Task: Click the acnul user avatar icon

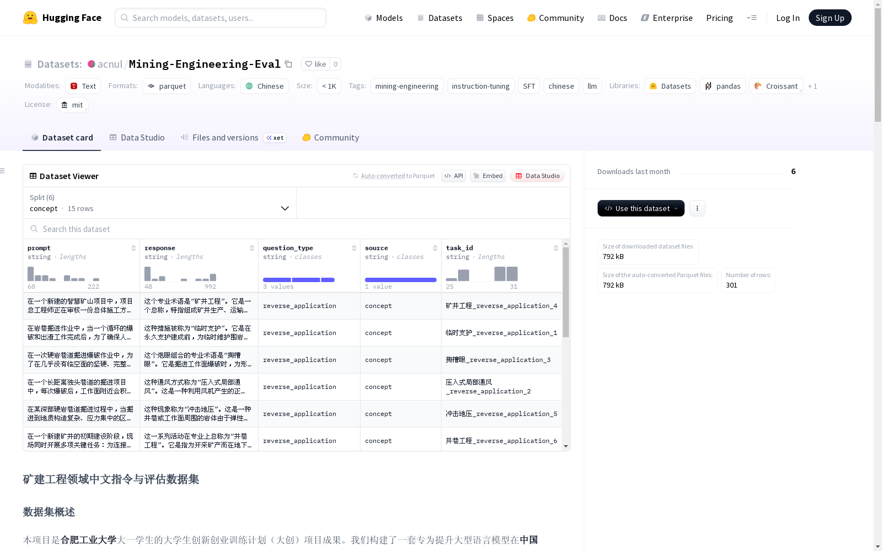Action: tap(92, 64)
